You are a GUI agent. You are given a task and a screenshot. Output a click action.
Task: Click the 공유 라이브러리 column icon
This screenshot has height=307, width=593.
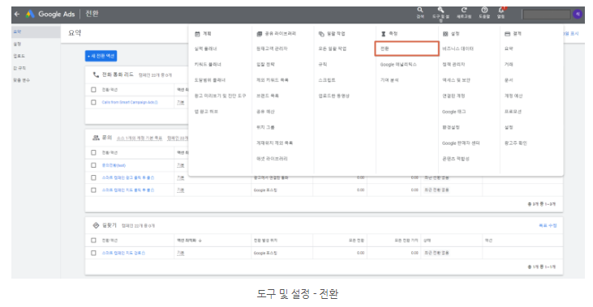point(259,34)
